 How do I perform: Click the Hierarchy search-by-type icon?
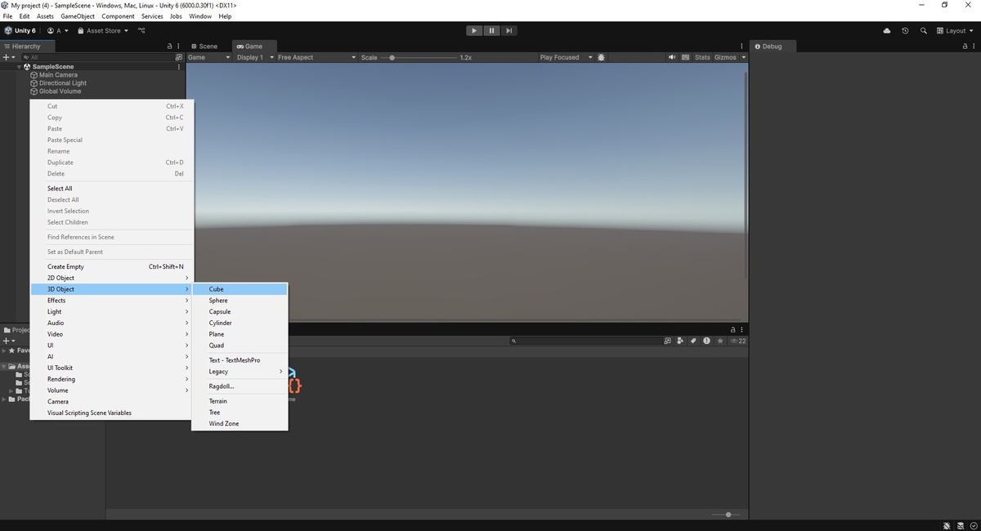point(179,57)
